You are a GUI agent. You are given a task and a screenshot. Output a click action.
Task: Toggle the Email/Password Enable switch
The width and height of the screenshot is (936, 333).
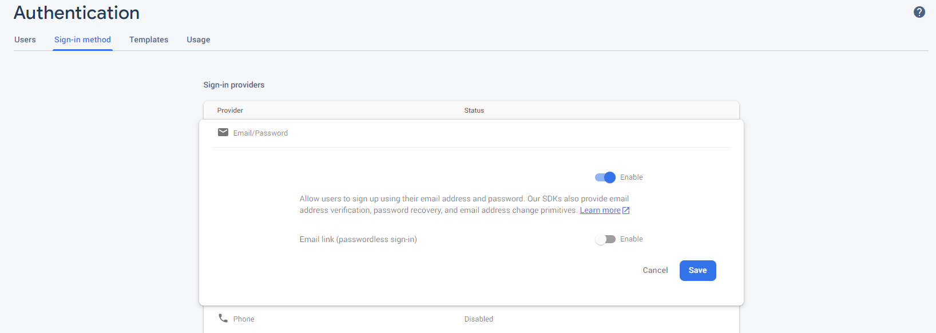click(x=605, y=177)
